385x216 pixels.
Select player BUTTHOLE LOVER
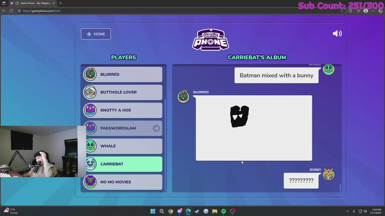123,92
